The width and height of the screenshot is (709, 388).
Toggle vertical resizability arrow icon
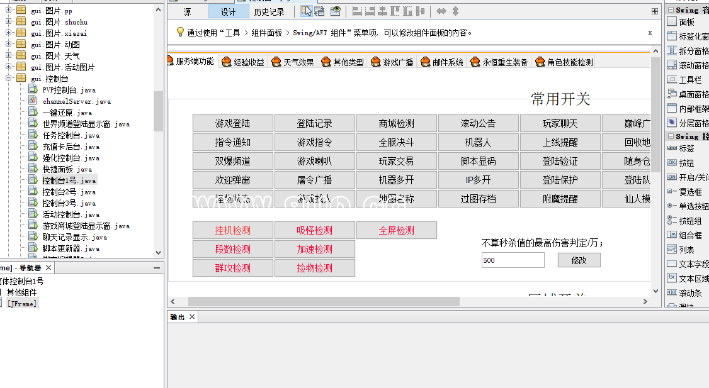point(455,11)
